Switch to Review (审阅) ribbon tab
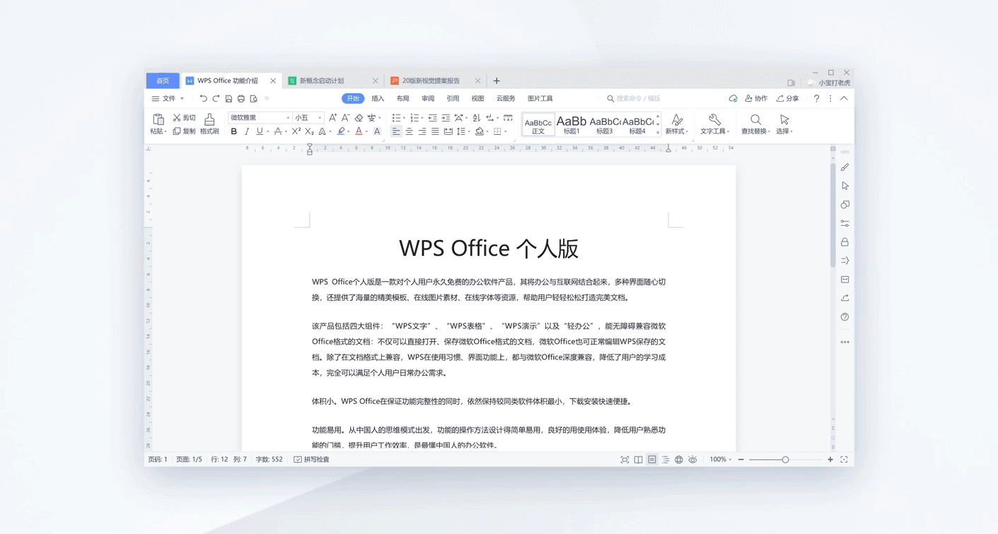998x534 pixels. tap(428, 99)
